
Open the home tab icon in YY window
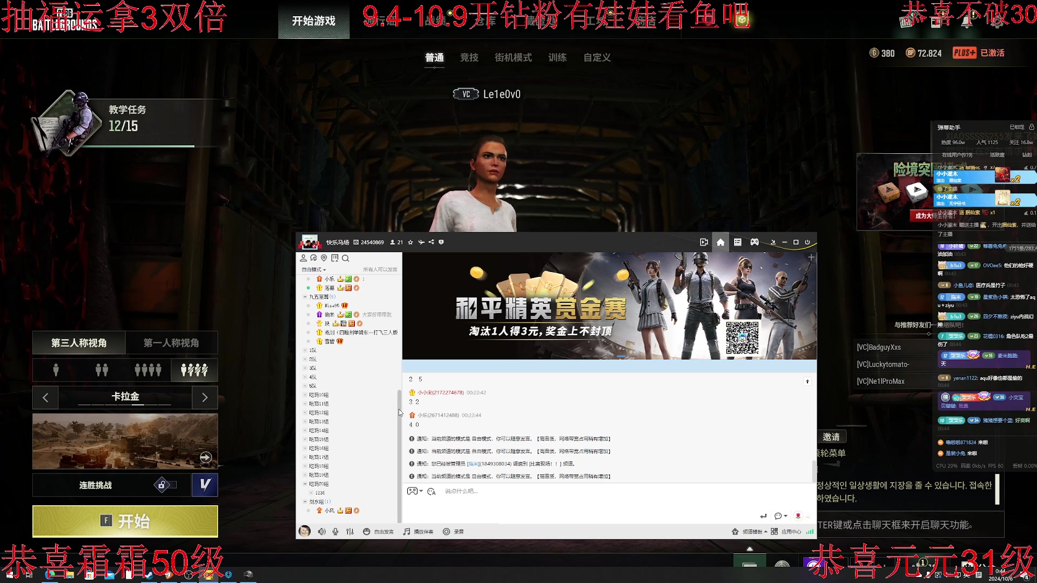(720, 242)
